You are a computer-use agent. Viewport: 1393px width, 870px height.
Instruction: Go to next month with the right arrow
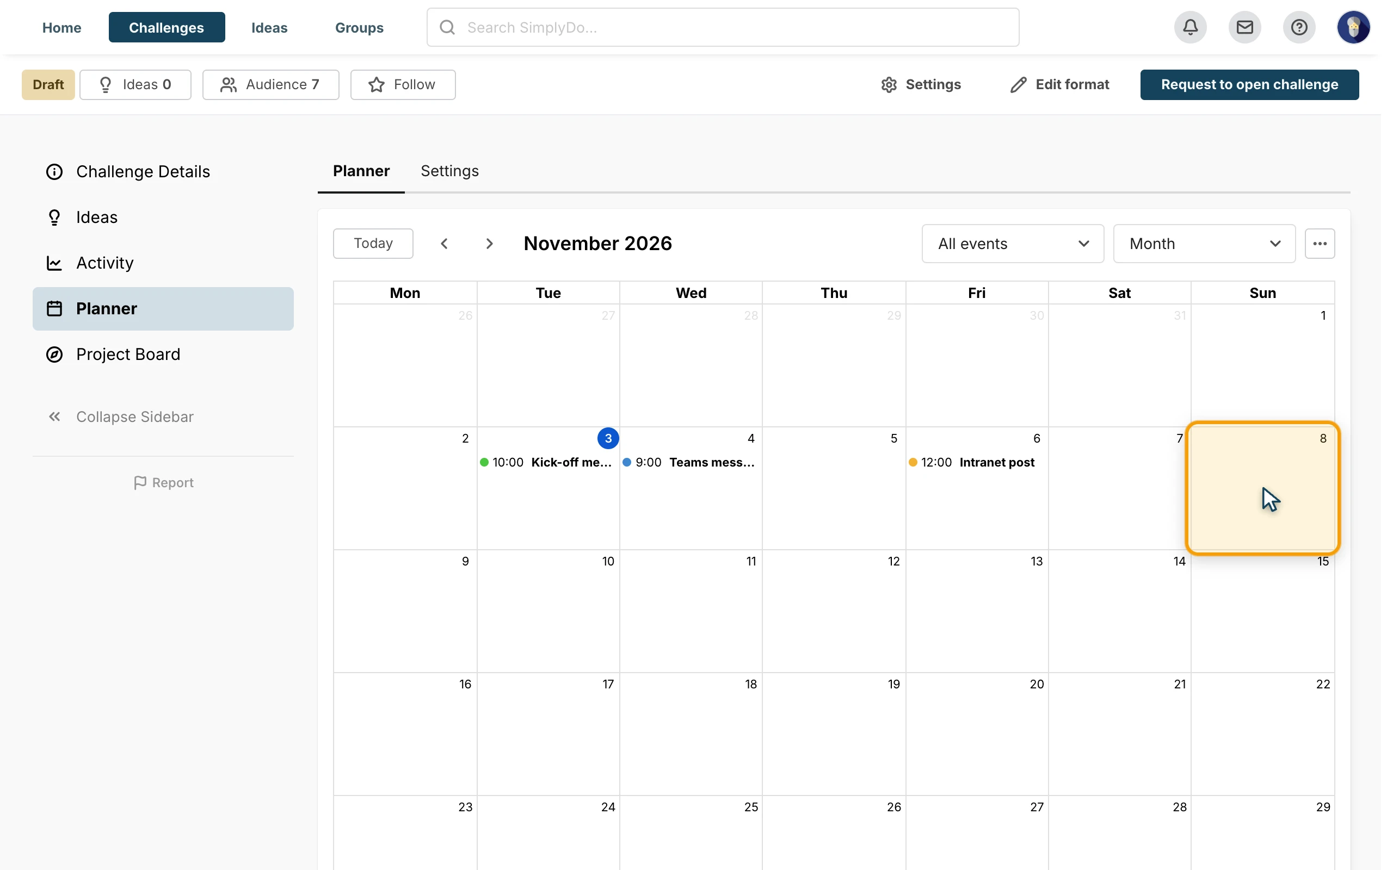(489, 244)
